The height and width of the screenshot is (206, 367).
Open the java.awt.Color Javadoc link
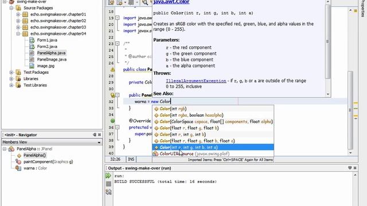171,2
